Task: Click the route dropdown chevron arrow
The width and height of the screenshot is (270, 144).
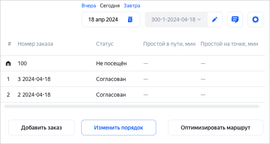Action: click(x=199, y=20)
